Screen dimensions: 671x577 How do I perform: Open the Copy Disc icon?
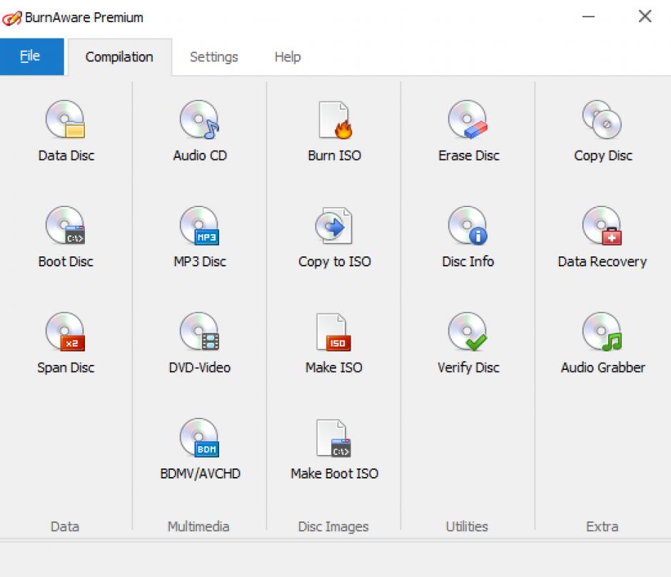coord(602,119)
